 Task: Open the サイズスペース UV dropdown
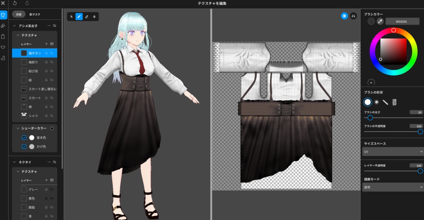point(393,152)
